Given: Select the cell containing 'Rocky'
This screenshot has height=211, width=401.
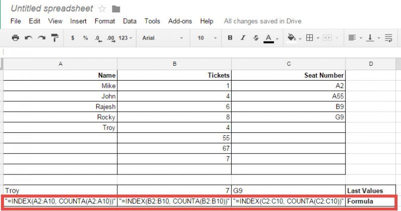Looking at the screenshot, I should [x=60, y=117].
